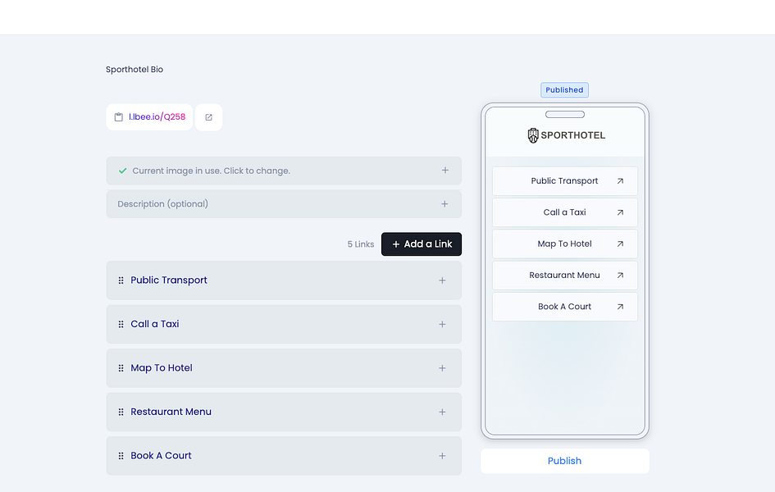Expand the current image change option

[444, 170]
